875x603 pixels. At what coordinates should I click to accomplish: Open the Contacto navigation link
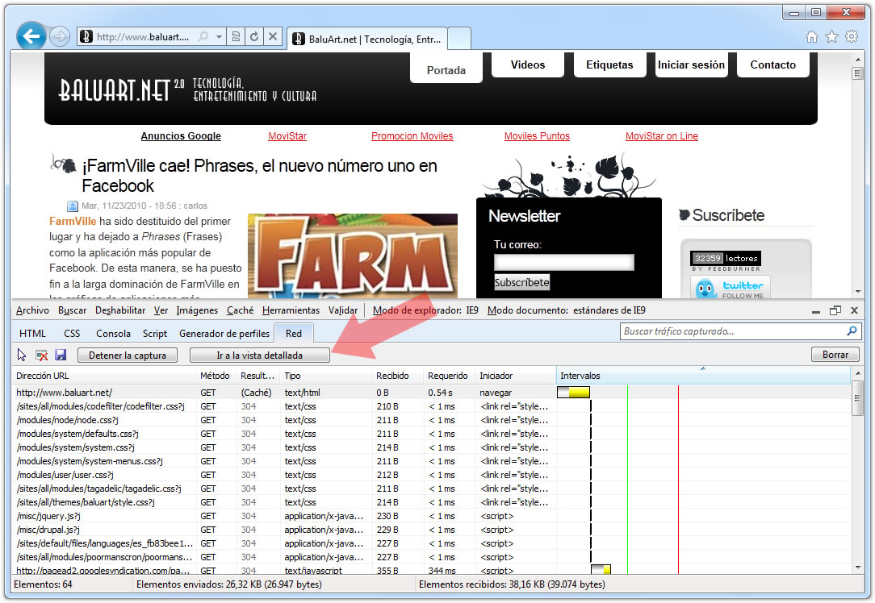772,64
